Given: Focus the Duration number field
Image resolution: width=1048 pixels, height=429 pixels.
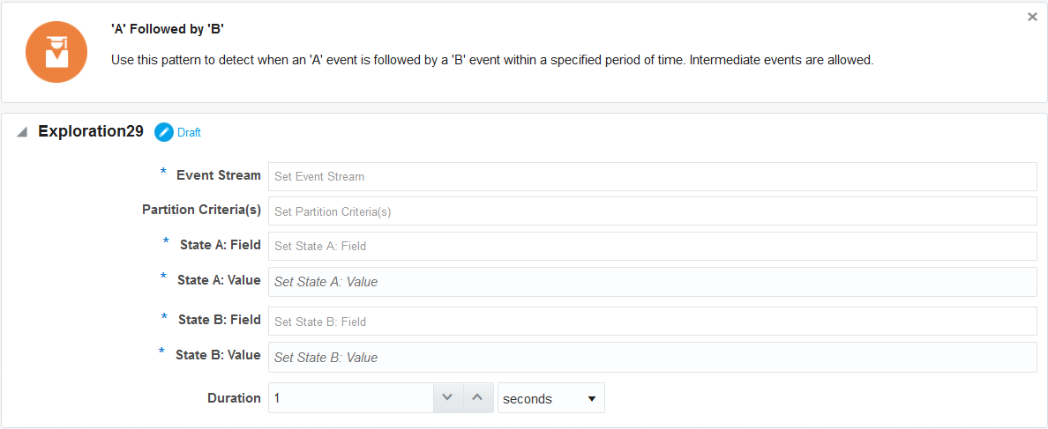Looking at the screenshot, I should (351, 397).
